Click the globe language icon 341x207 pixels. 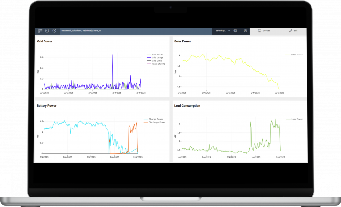click(x=235, y=31)
